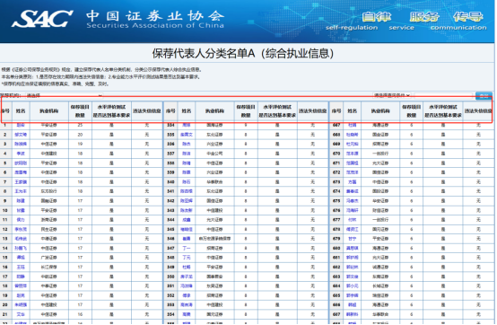Viewport: 497px width, 325px height.
Task: Select serial number cell 681
Action: click(336, 258)
